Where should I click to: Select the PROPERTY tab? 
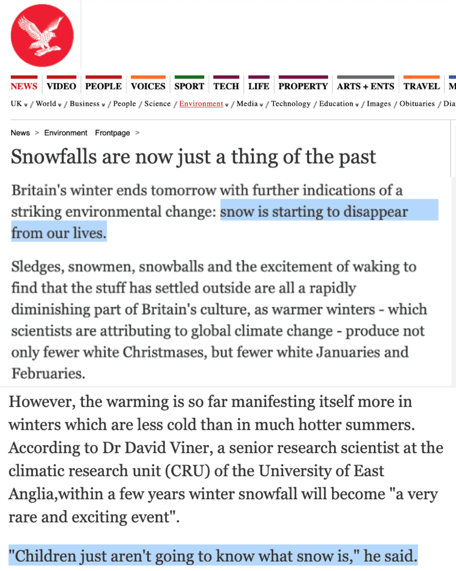[303, 86]
